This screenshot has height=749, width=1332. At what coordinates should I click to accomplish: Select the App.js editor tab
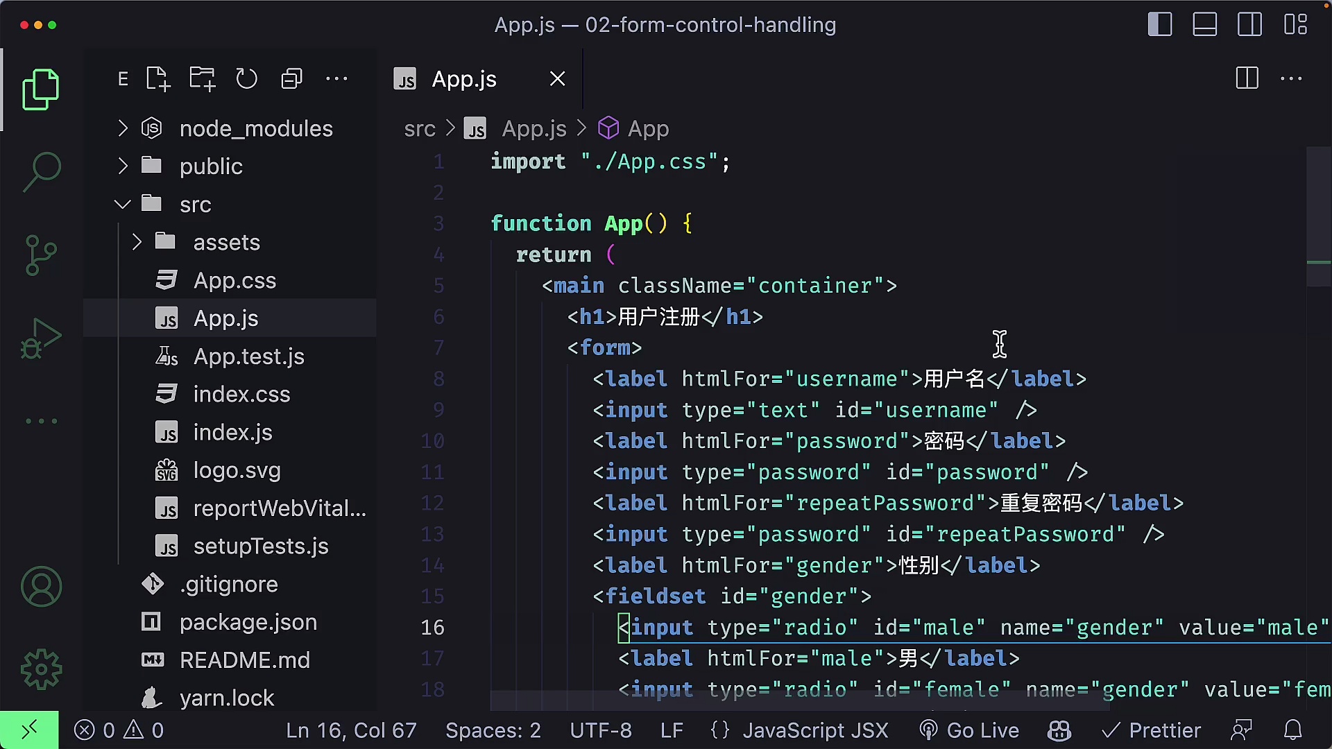463,78
